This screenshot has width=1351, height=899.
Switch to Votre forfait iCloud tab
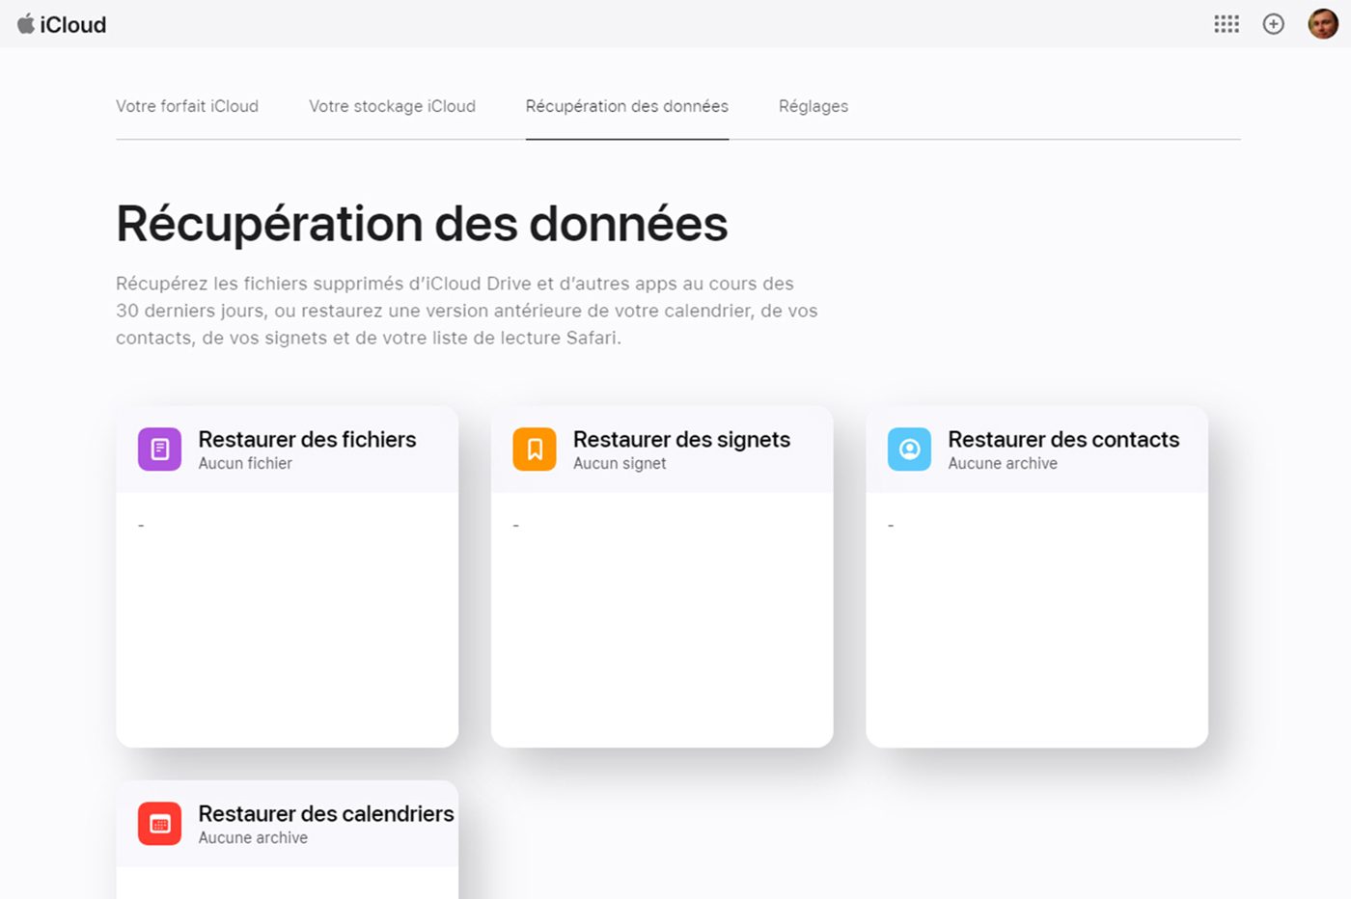pyautogui.click(x=187, y=106)
